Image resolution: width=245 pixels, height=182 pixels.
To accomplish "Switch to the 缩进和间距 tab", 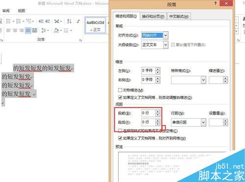I will (x=126, y=16).
